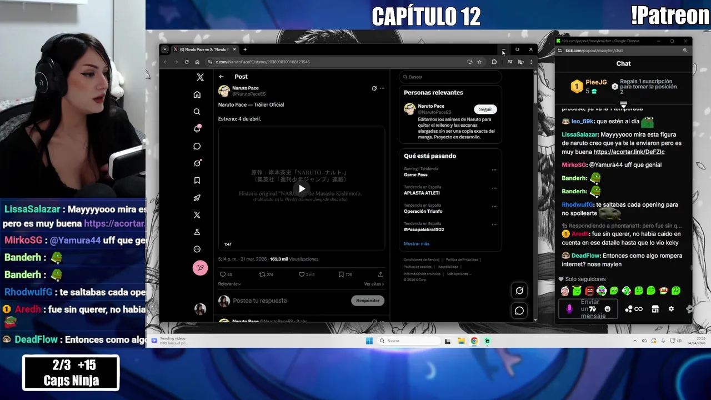The width and height of the screenshot is (711, 400).
Task: Open options dots for #Pasapalabra1502 trend
Action: 494,225
